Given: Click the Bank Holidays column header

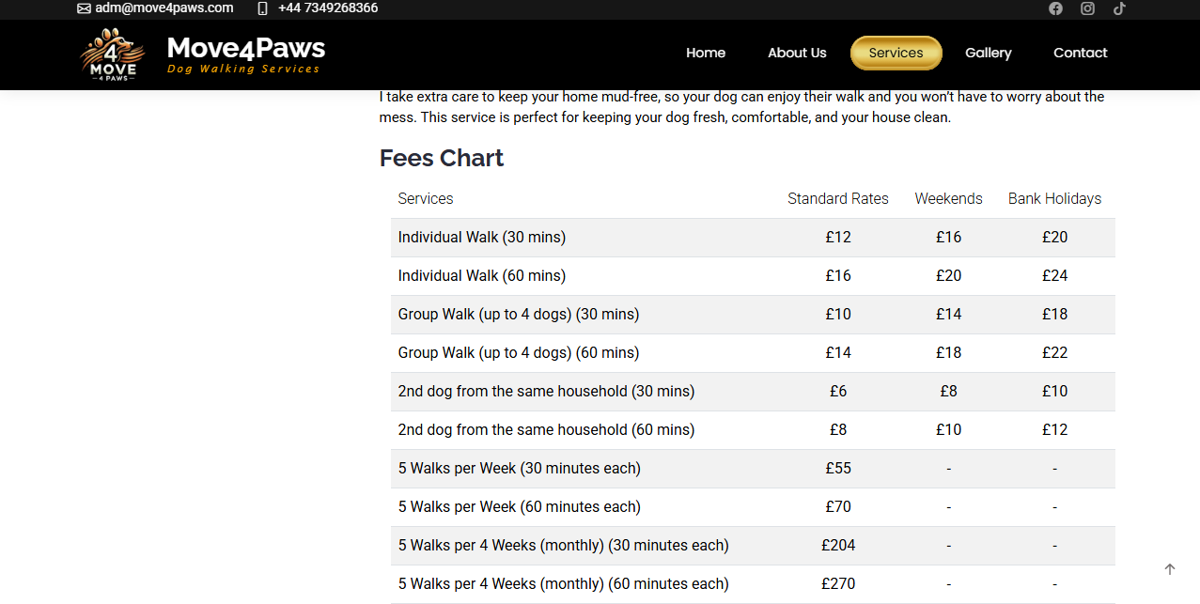Looking at the screenshot, I should [1054, 199].
